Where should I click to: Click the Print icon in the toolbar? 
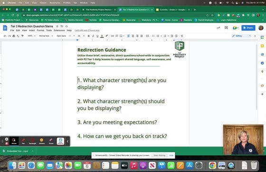click(14, 36)
